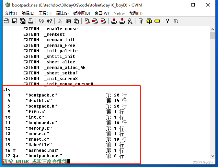Screen dimensions: 218x167
Task: Click the Open file toolbar icon
Action: (6, 21)
